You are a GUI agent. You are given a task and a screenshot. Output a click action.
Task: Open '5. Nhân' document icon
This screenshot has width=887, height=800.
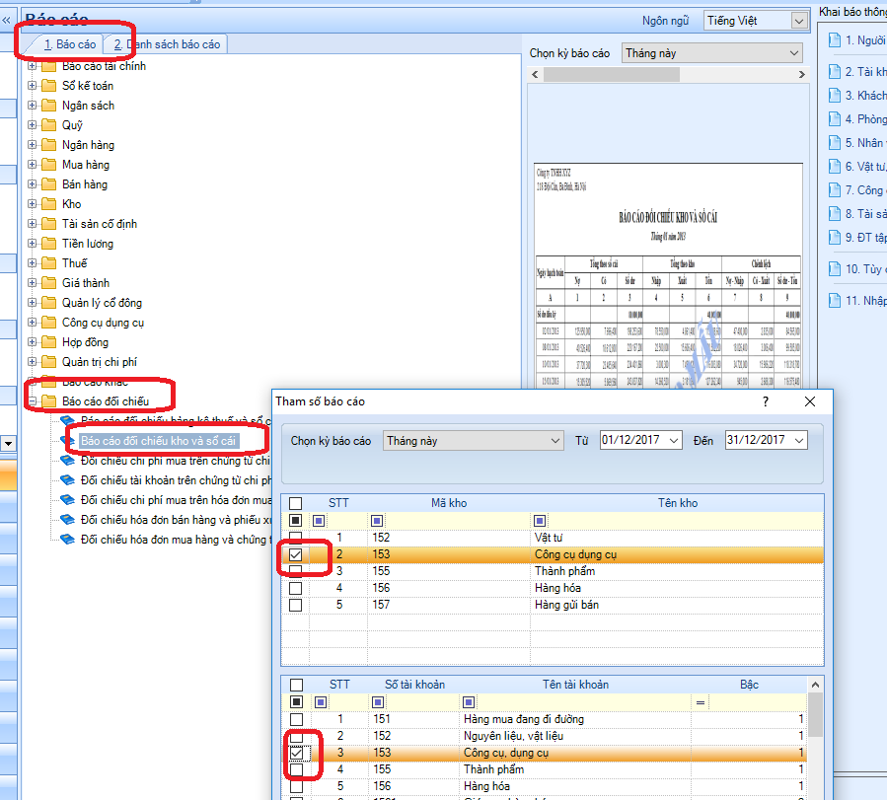(x=835, y=142)
